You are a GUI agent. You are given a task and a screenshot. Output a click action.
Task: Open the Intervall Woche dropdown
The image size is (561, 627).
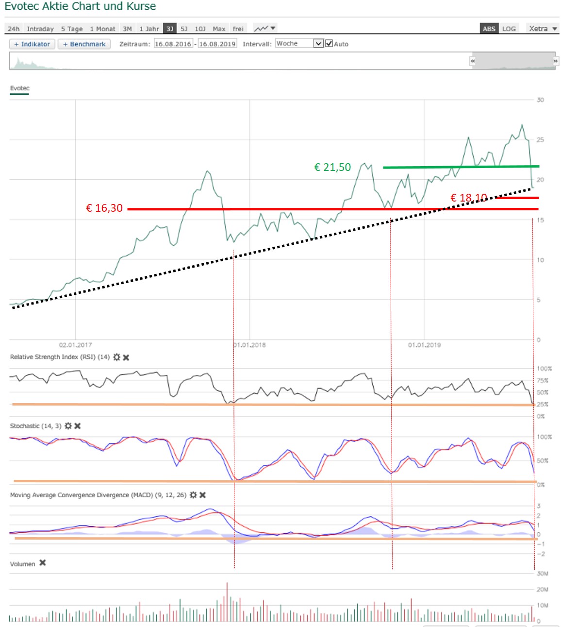click(299, 43)
